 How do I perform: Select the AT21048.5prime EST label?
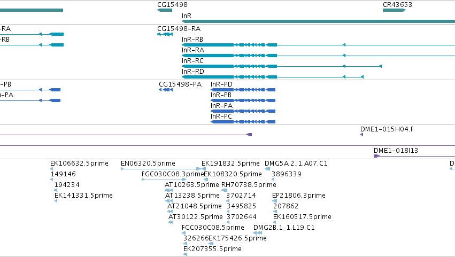[195, 206]
